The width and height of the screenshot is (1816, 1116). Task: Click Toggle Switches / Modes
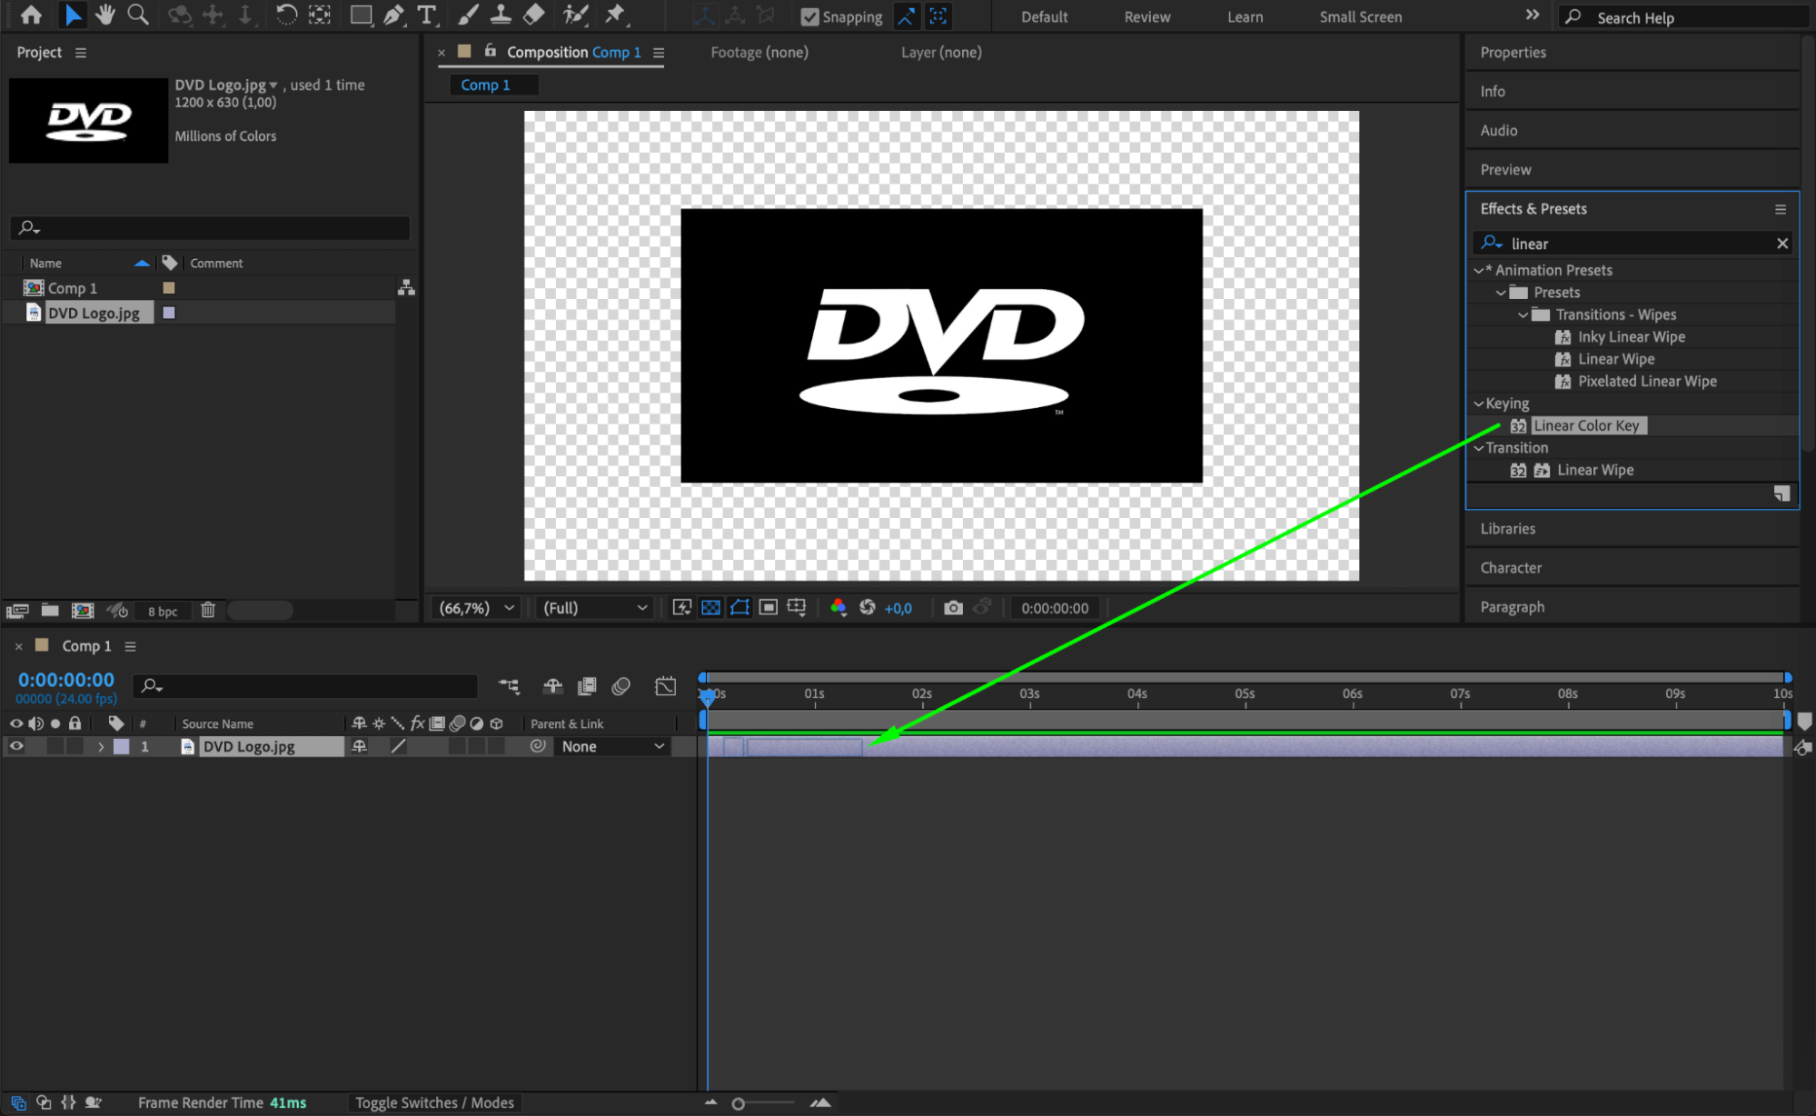(x=434, y=1102)
